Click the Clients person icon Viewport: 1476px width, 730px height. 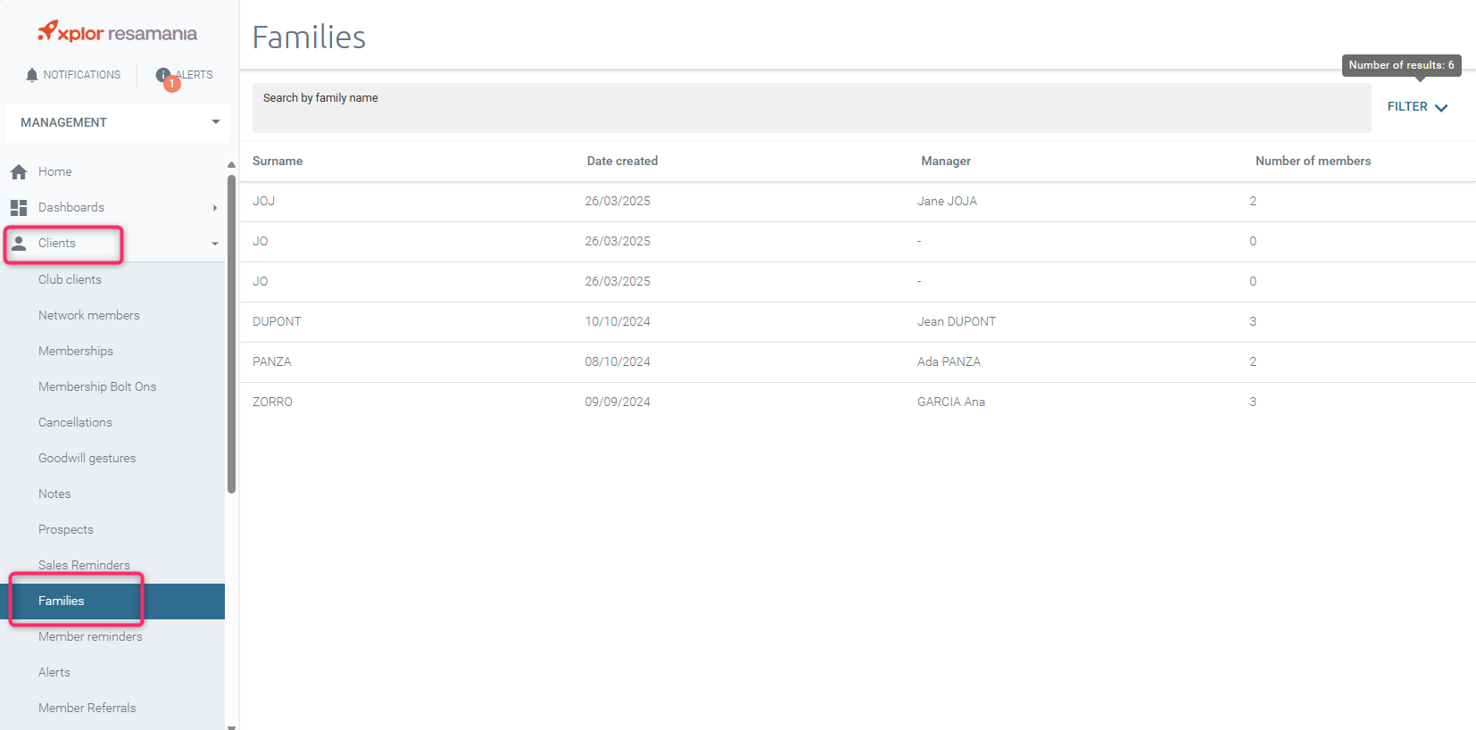tap(19, 243)
